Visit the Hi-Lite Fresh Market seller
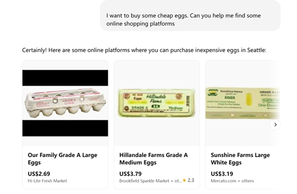This screenshot has width=297, height=194. [x=47, y=181]
